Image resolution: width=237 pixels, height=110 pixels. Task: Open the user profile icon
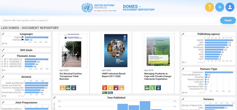point(230,7)
